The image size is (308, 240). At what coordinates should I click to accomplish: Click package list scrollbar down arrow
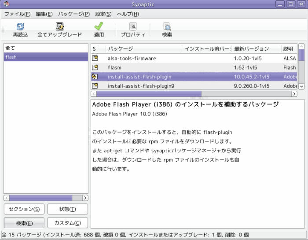coord(301,86)
